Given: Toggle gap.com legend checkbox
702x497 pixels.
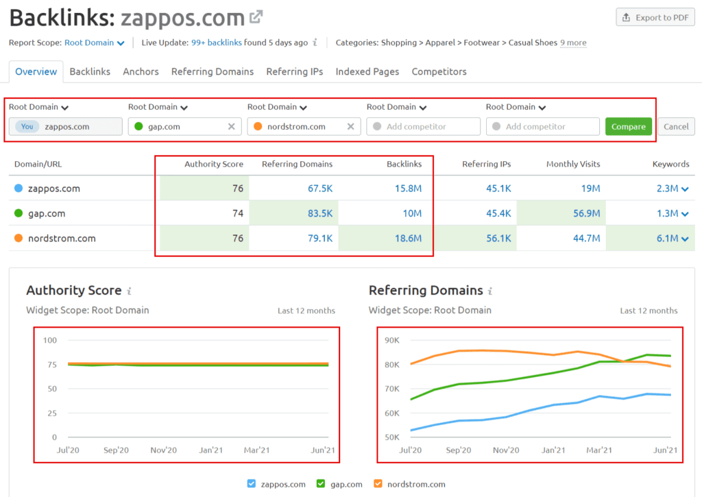Looking at the screenshot, I should coord(321,483).
